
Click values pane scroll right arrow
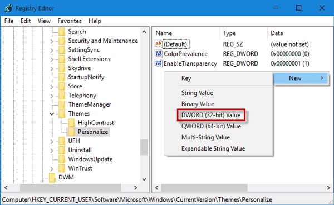(328, 188)
